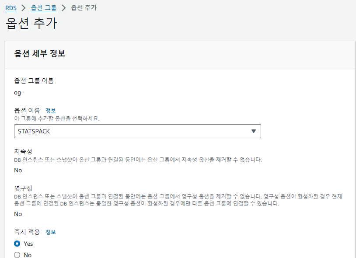Viewport: 356px width, 258px height.
Task: Click the 옵션 추가 page title
Action: pyautogui.click(x=31, y=23)
